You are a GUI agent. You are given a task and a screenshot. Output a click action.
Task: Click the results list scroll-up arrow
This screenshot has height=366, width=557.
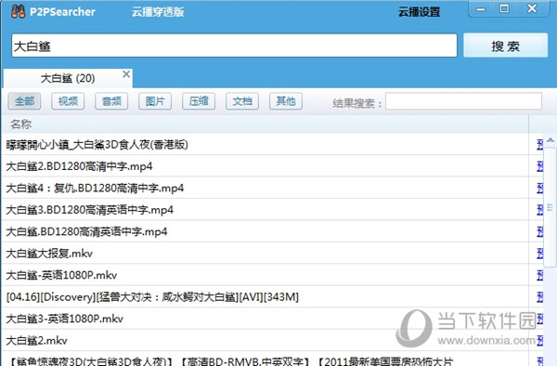[x=551, y=140]
